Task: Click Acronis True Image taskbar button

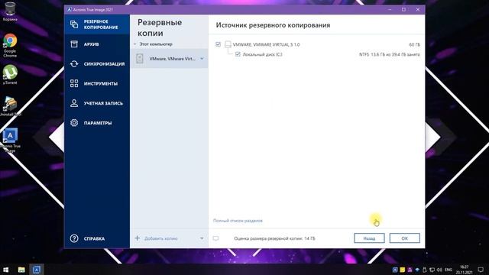Action: pyautogui.click(x=37, y=270)
